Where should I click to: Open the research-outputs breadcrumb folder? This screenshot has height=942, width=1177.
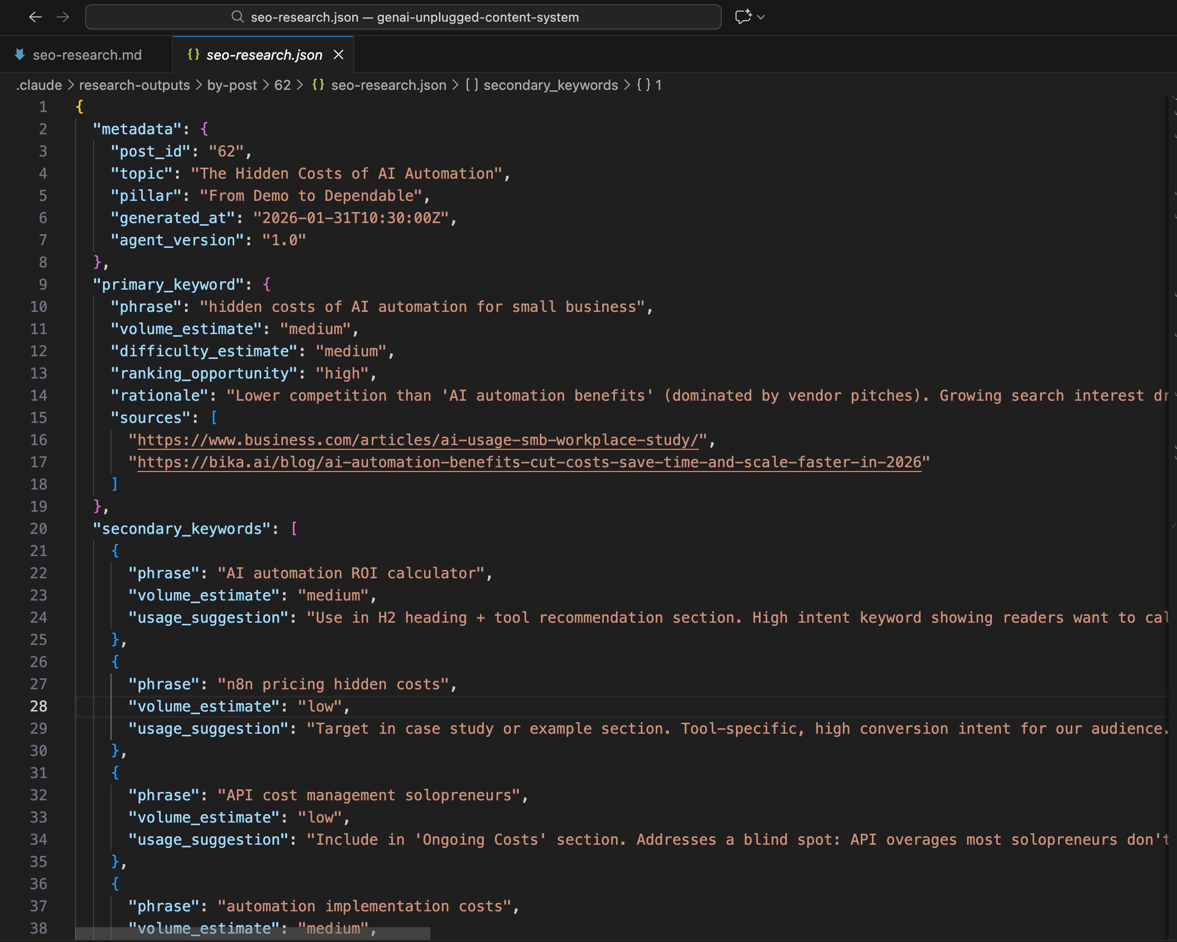point(134,85)
